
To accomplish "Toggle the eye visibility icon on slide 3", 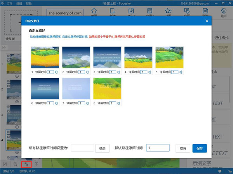I will (8, 107).
